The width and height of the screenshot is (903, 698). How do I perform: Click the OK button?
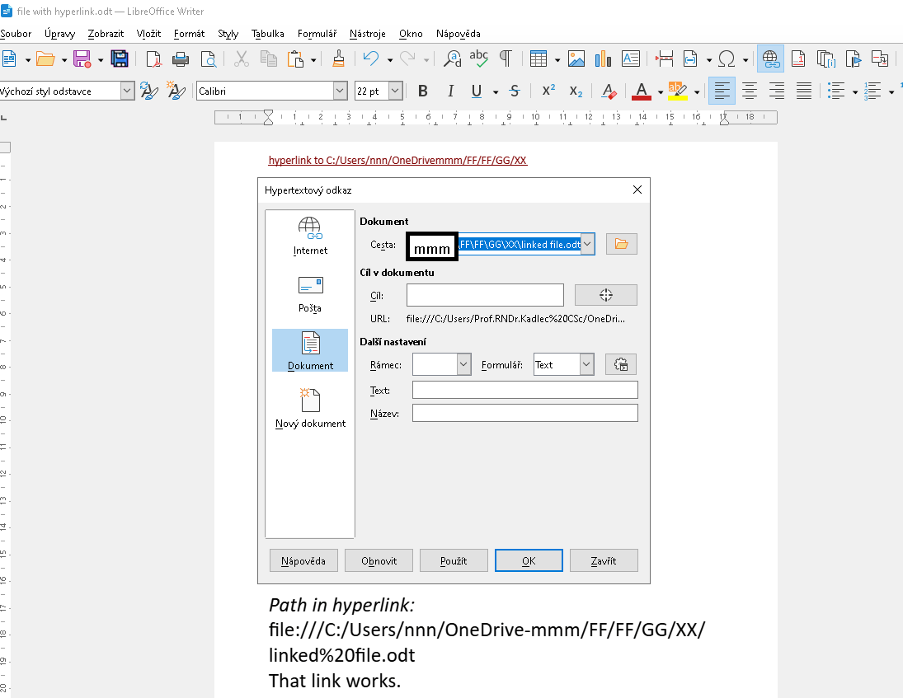[x=529, y=560]
